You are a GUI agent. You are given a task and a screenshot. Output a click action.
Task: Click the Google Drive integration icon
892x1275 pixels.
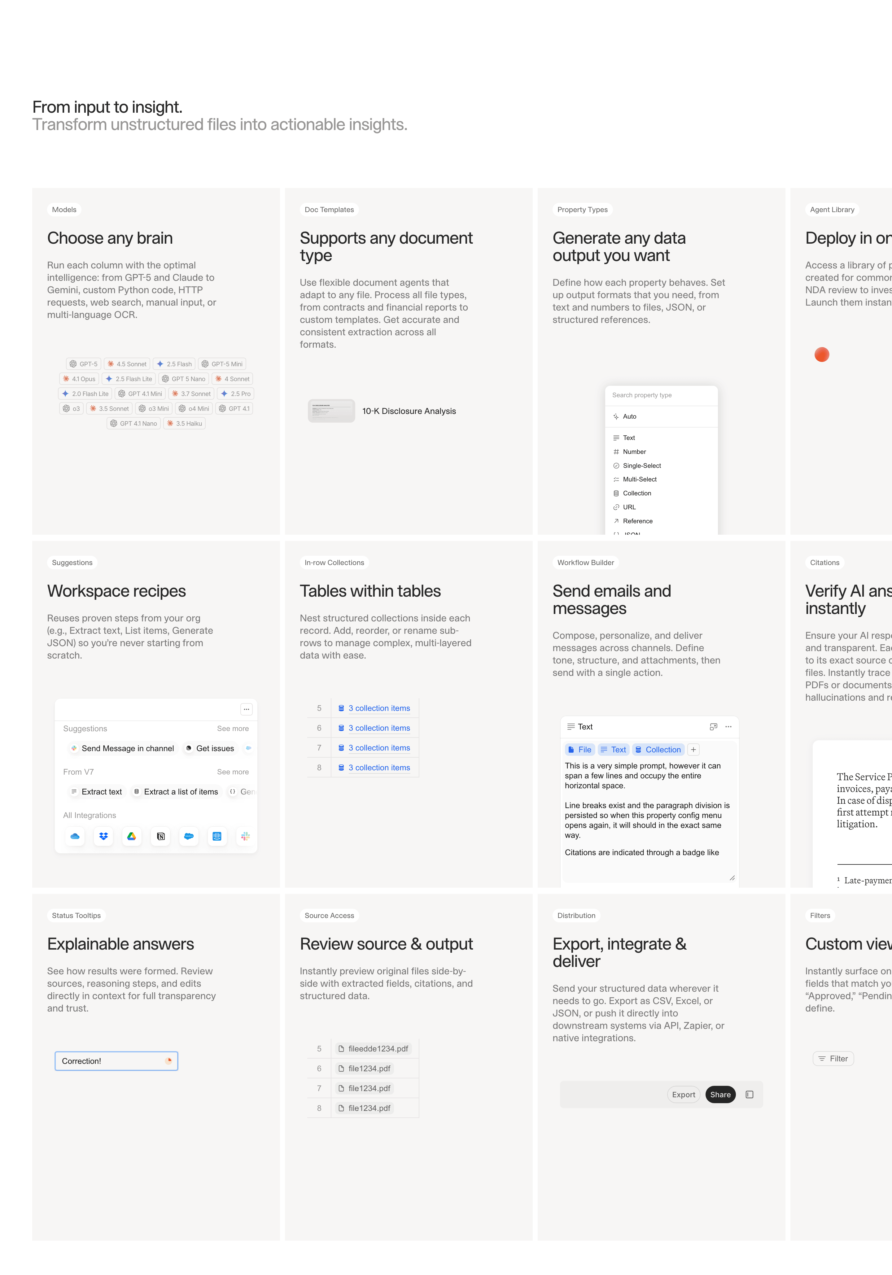point(132,836)
